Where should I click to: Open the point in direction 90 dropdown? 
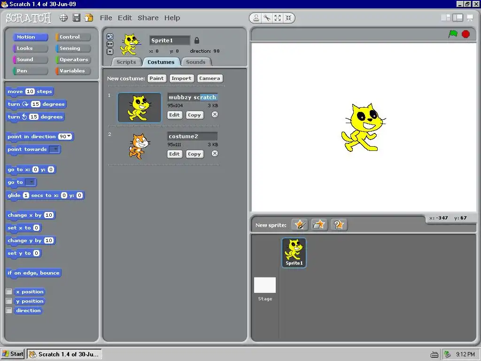[x=69, y=136]
